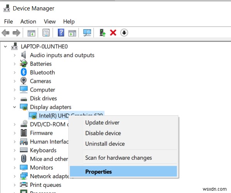The width and height of the screenshot is (231, 193).
Task: Toggle the show/hide console tree icon
Action: [x=32, y=33]
